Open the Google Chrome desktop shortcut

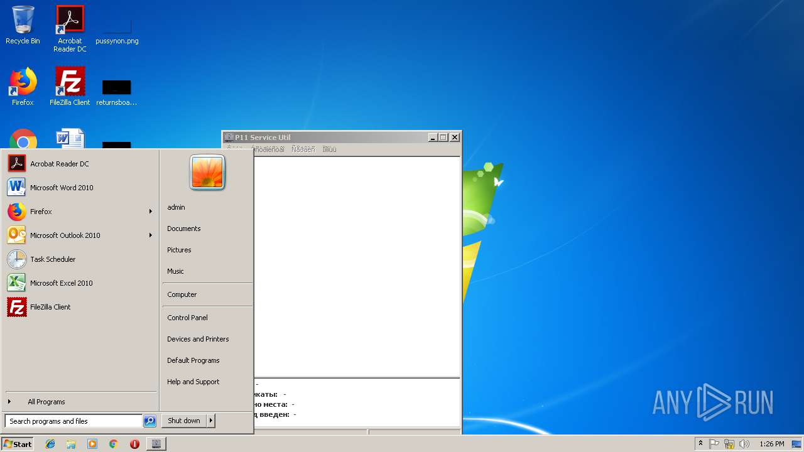[23, 139]
